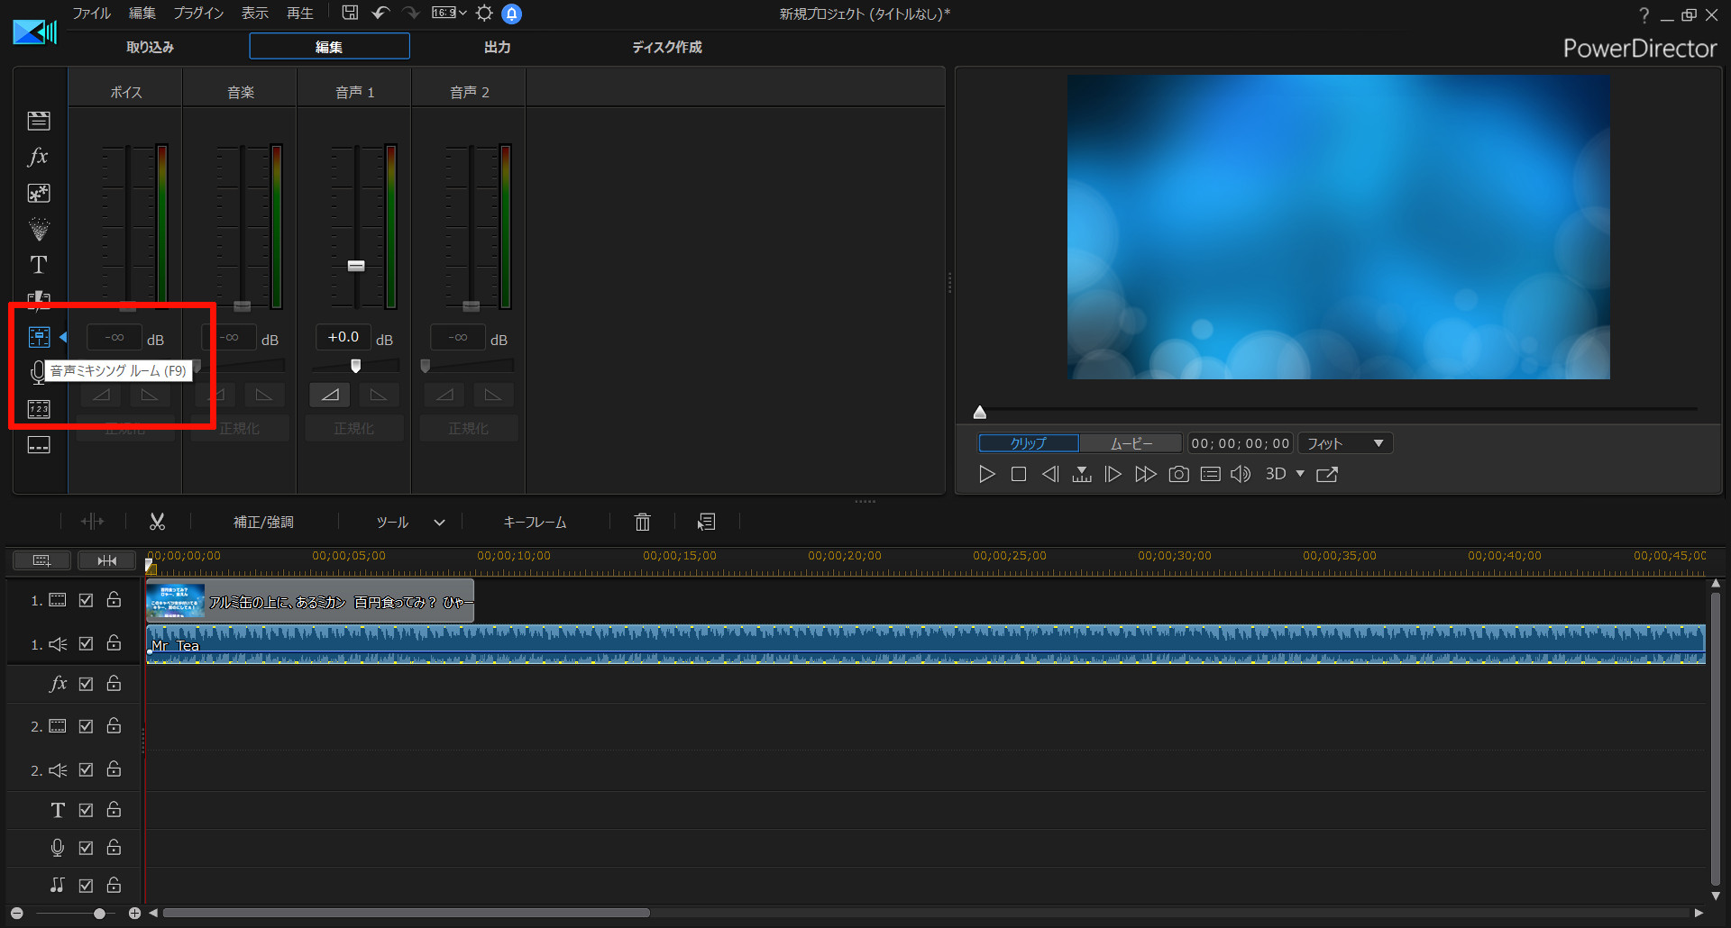1731x928 pixels.
Task: Open the Audio Mixing Room icon
Action: coord(39,337)
